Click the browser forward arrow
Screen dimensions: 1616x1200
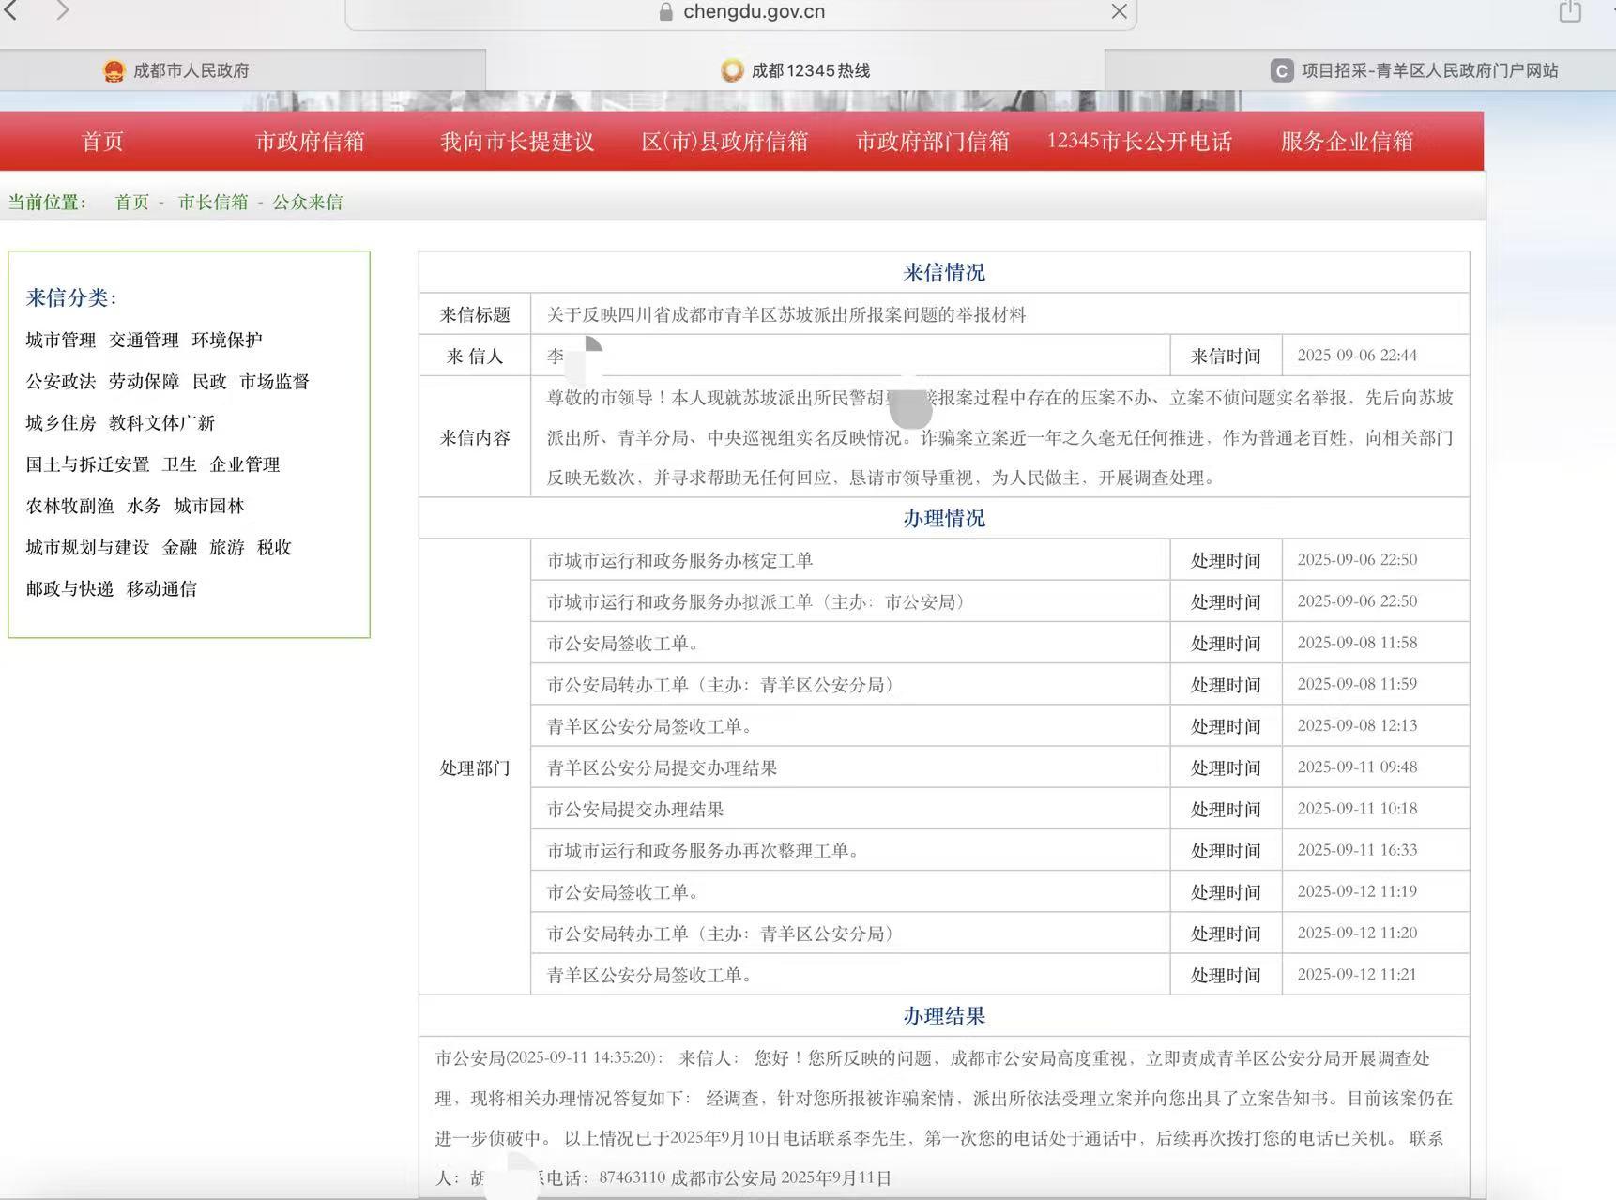pyautogui.click(x=62, y=10)
